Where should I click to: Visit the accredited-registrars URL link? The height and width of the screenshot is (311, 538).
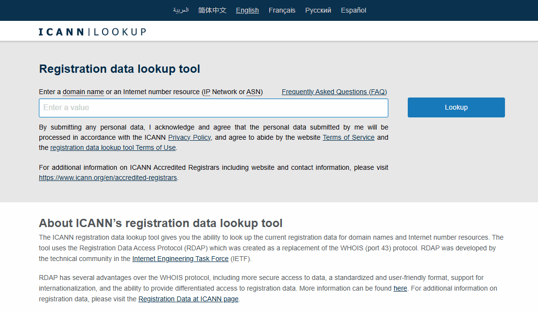pyautogui.click(x=108, y=178)
